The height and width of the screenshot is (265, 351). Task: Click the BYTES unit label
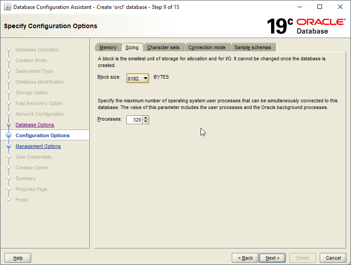161,77
